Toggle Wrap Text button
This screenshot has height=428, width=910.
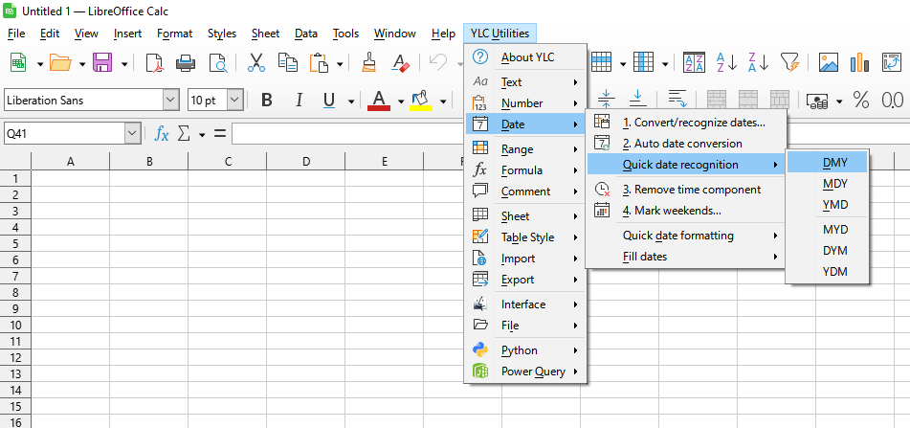(x=677, y=100)
